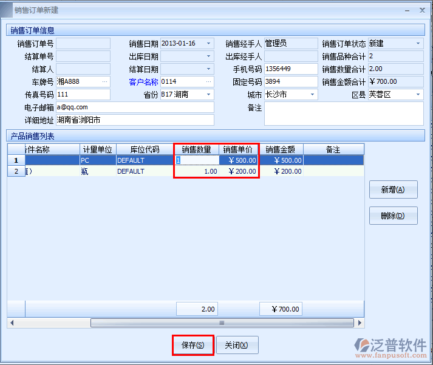Click the 关闭(X) close button

coord(237,345)
